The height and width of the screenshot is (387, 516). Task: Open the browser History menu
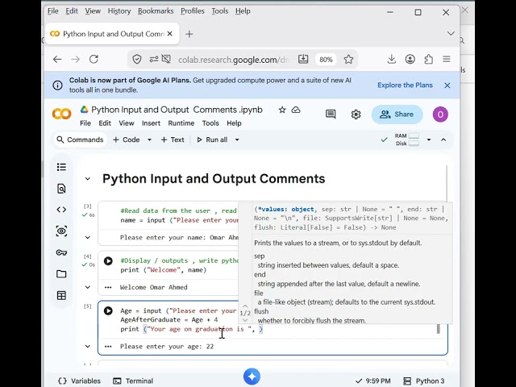tap(119, 11)
